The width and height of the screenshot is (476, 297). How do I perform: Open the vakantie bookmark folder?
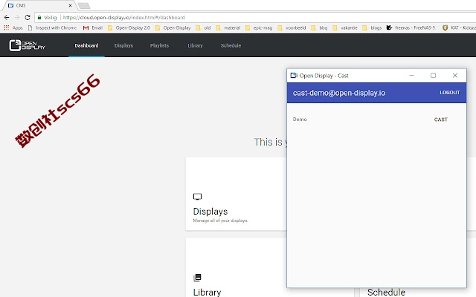click(x=345, y=28)
